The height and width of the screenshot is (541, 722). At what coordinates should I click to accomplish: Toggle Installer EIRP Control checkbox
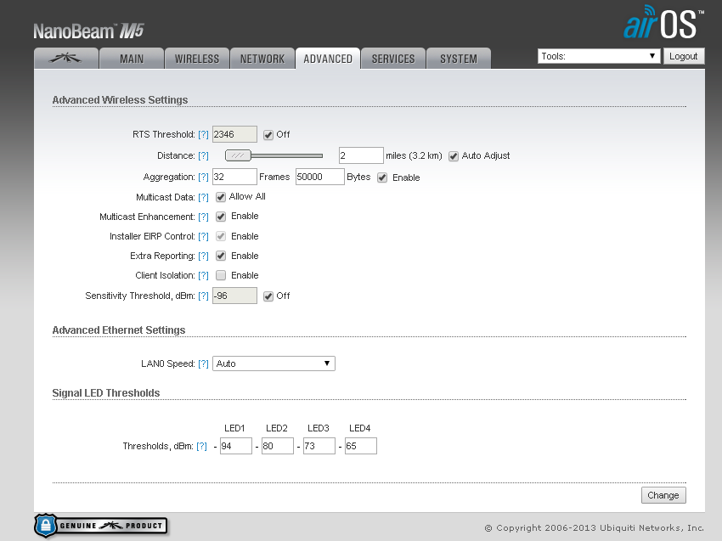tap(221, 236)
